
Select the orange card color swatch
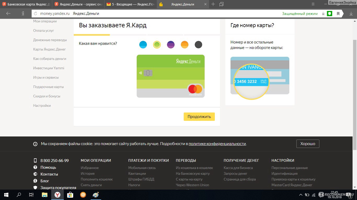(x=185, y=45)
